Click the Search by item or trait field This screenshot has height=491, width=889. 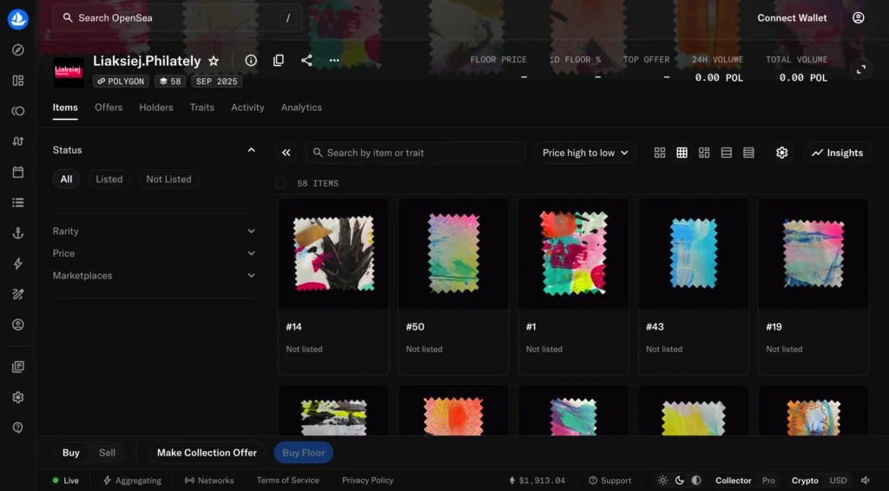[x=415, y=153]
